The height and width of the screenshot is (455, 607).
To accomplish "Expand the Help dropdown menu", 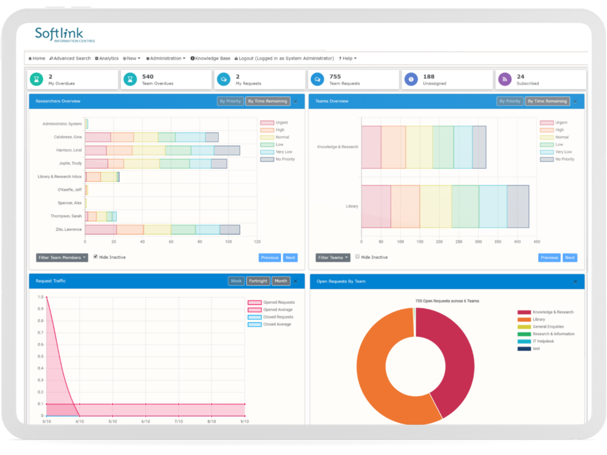I will tap(347, 59).
